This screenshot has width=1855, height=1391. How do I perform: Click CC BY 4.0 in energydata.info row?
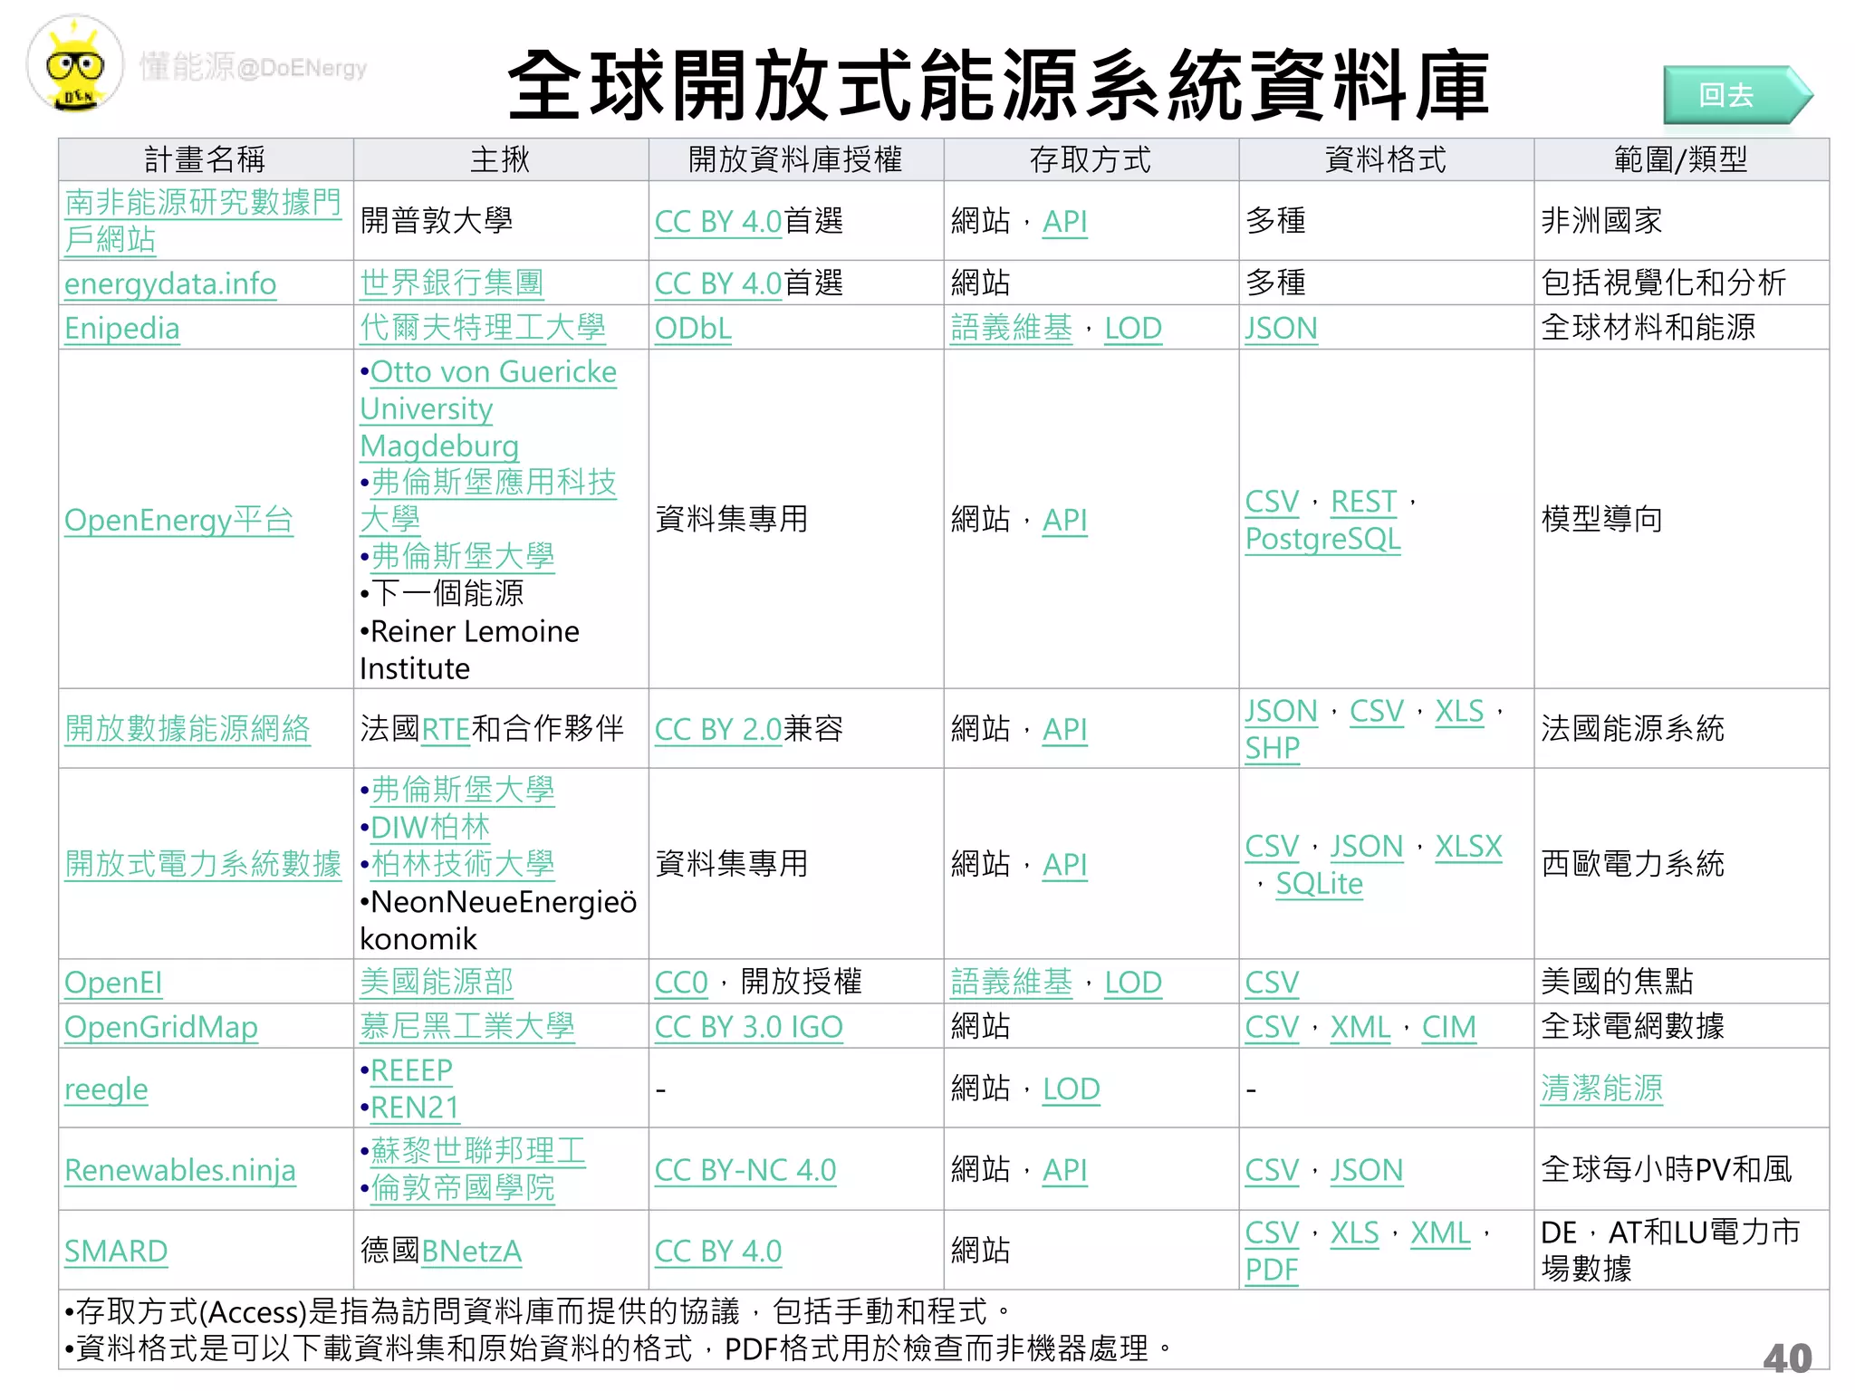(x=718, y=283)
